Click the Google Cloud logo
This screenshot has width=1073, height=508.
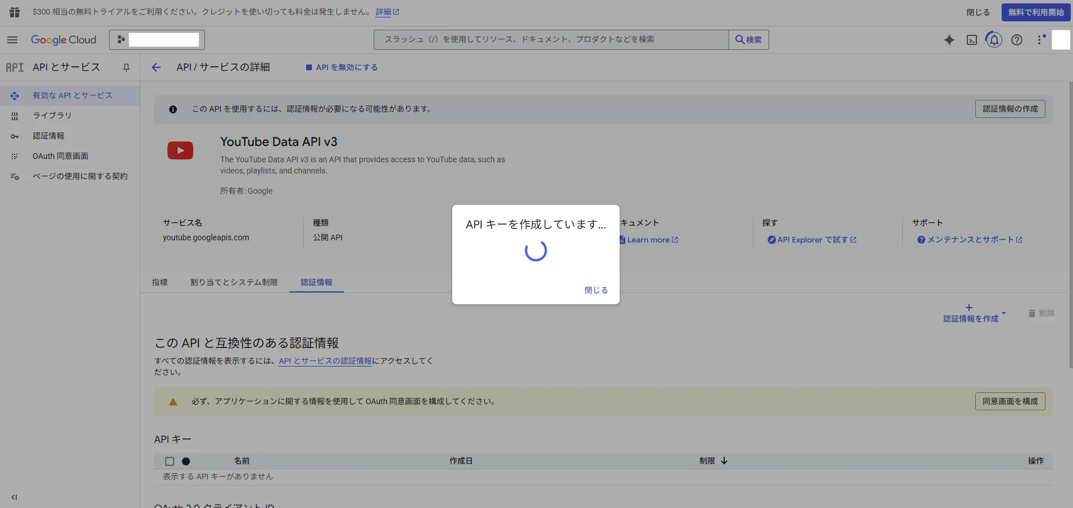click(63, 40)
